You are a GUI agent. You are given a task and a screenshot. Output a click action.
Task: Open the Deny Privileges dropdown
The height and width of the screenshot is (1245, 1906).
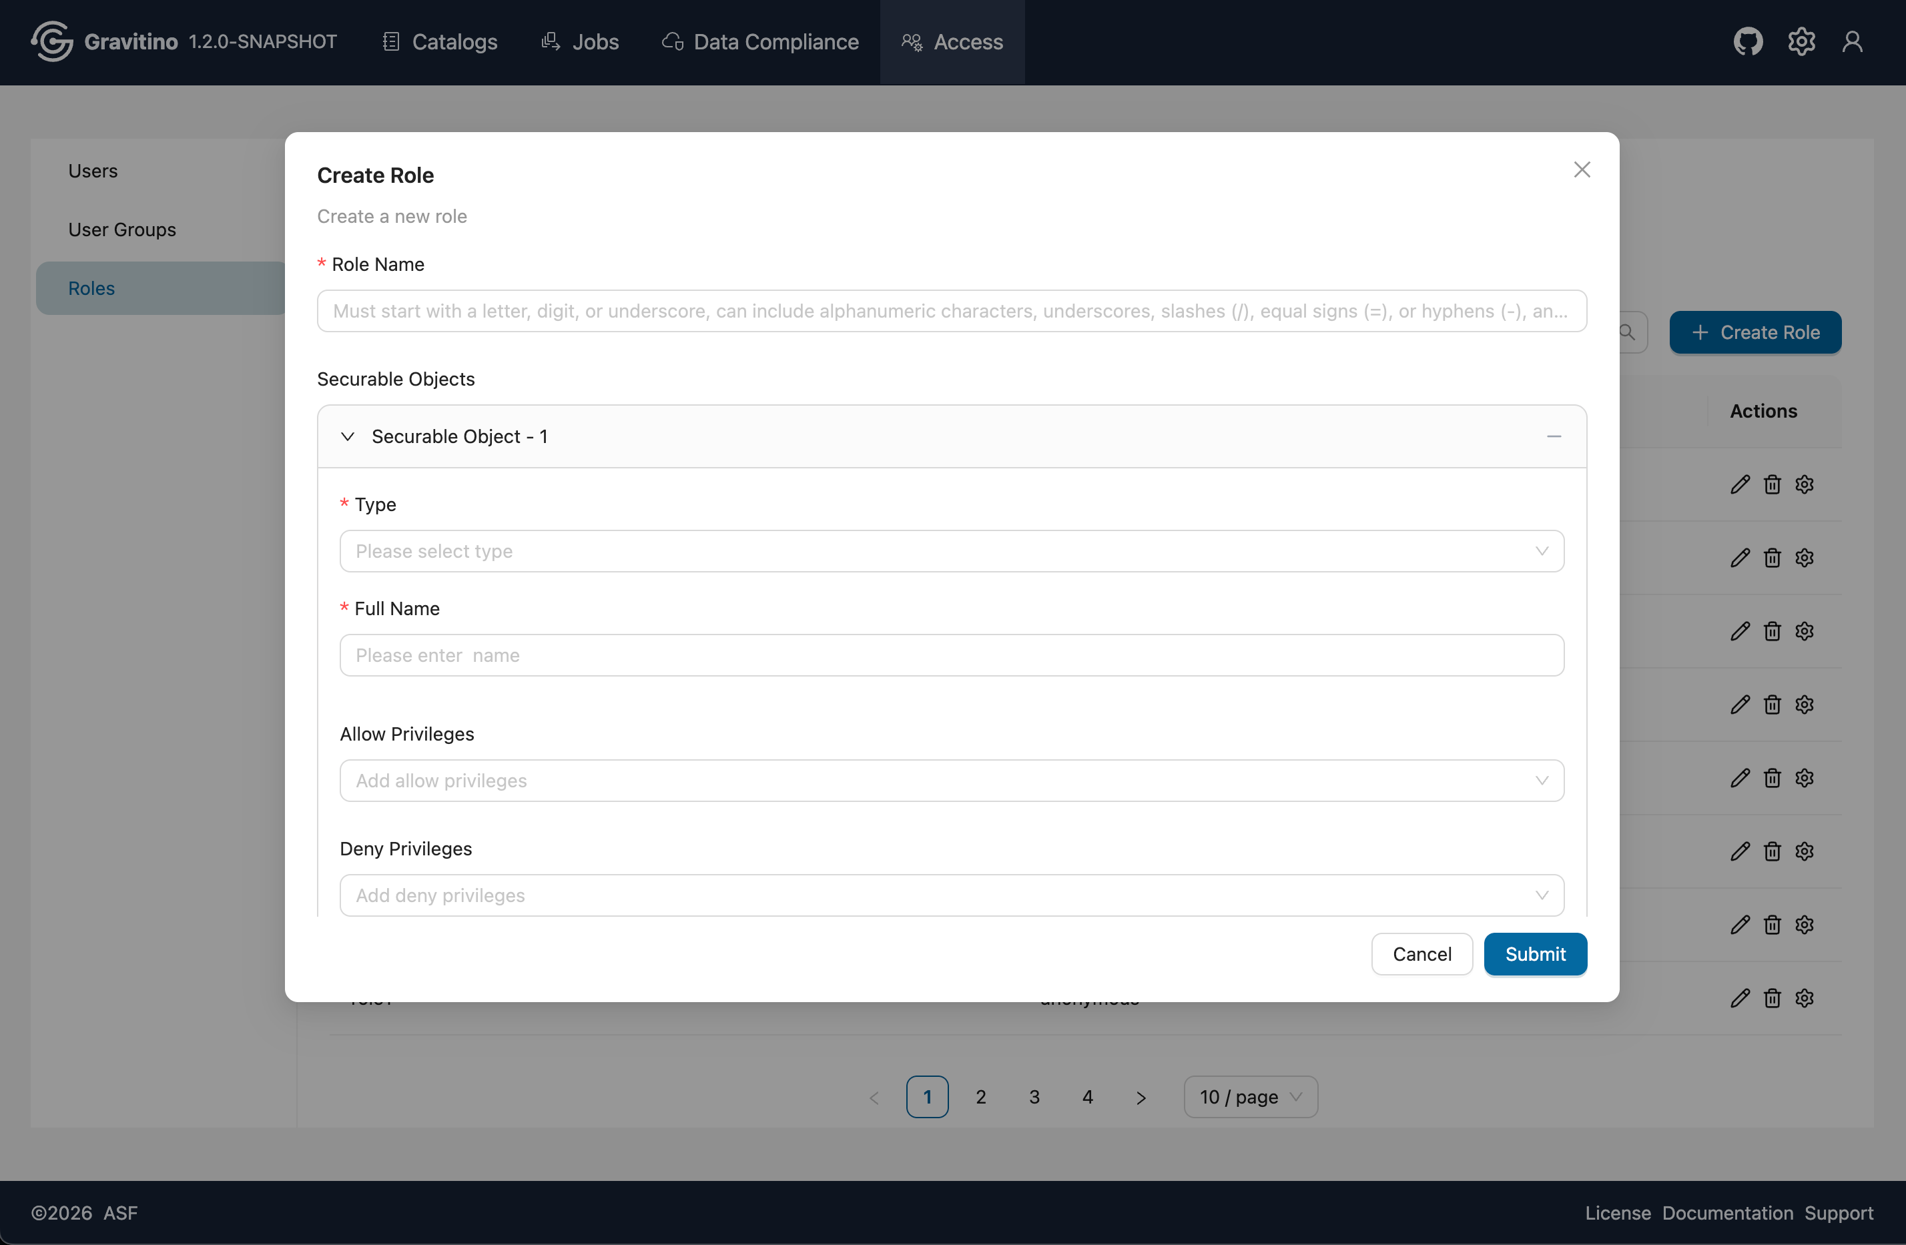(952, 895)
